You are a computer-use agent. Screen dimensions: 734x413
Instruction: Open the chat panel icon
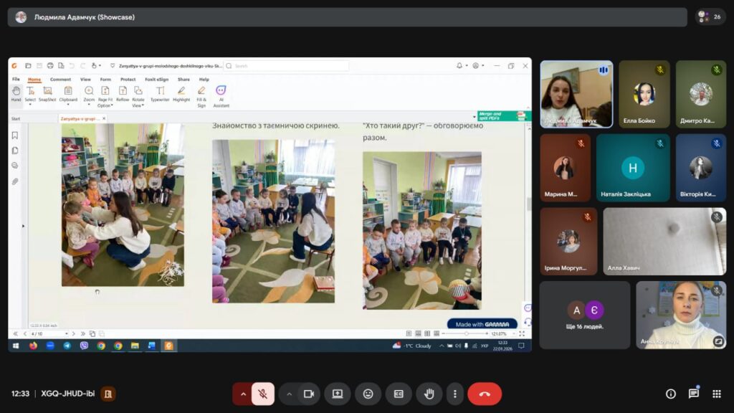(x=694, y=394)
